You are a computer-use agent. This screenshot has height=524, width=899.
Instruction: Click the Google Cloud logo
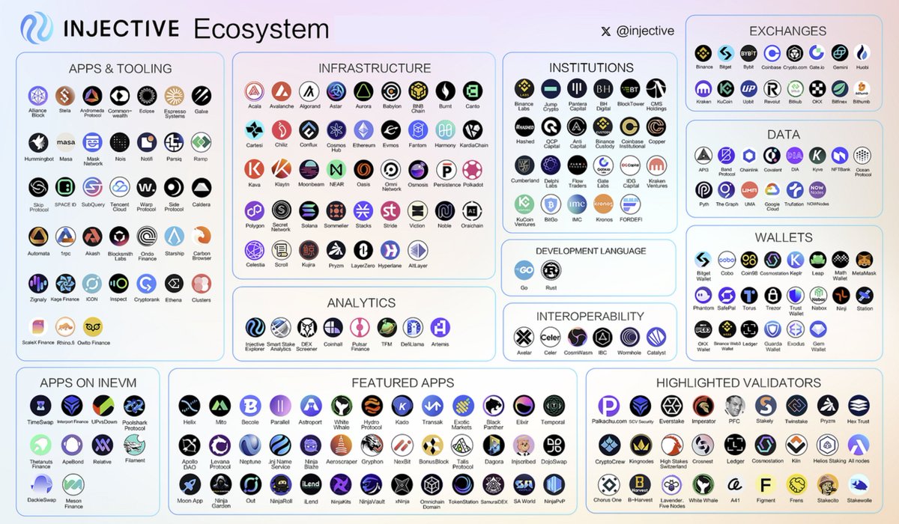pos(772,190)
